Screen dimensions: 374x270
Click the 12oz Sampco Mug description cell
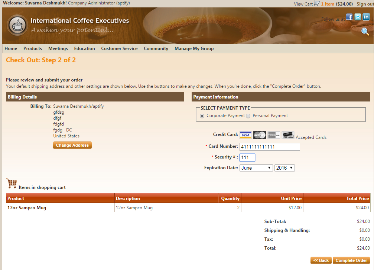166,208
